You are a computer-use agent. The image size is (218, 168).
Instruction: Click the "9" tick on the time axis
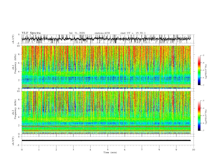pyautogui.click(x=176, y=150)
